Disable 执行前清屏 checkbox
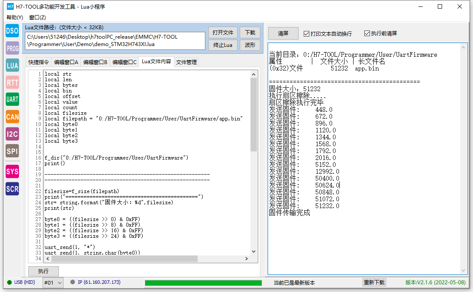This screenshot has height=292, width=473. click(367, 34)
